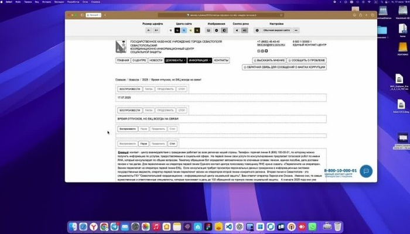Open Safari share menu
The width and height of the screenshot is (410, 234).
(x=360, y=15)
